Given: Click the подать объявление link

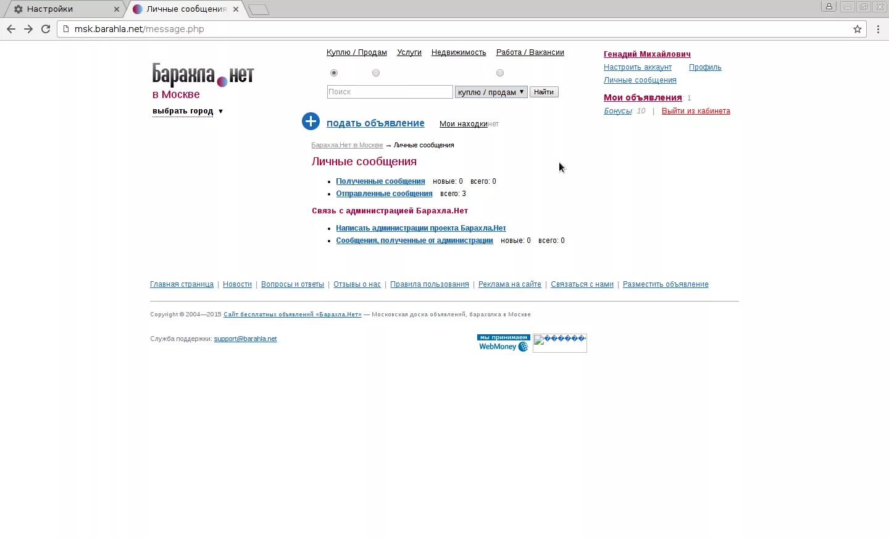Looking at the screenshot, I should [x=375, y=123].
